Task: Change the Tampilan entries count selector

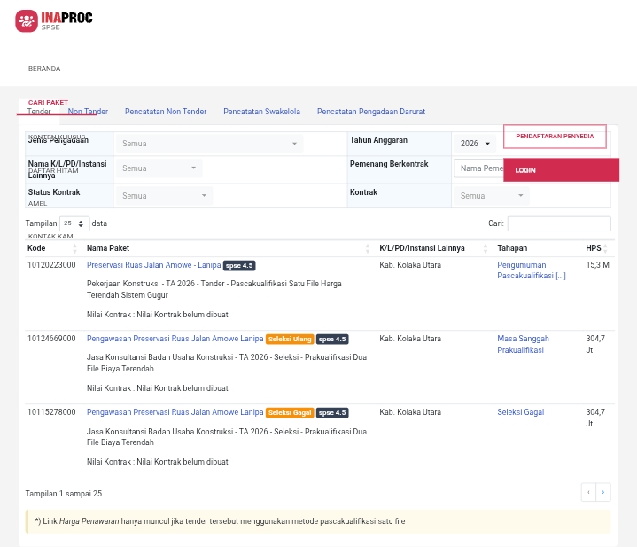Action: [x=74, y=224]
